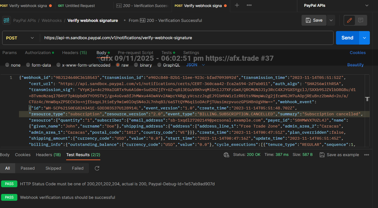This screenshot has width=378, height=208.
Task: Open the comments icon
Action: point(361,20)
